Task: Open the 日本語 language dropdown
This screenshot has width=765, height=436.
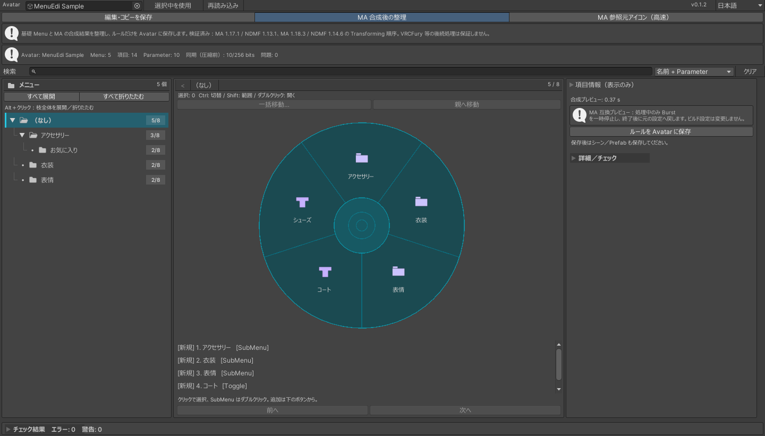Action: coord(739,5)
